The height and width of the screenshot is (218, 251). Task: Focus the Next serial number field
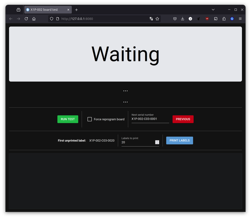pos(150,119)
